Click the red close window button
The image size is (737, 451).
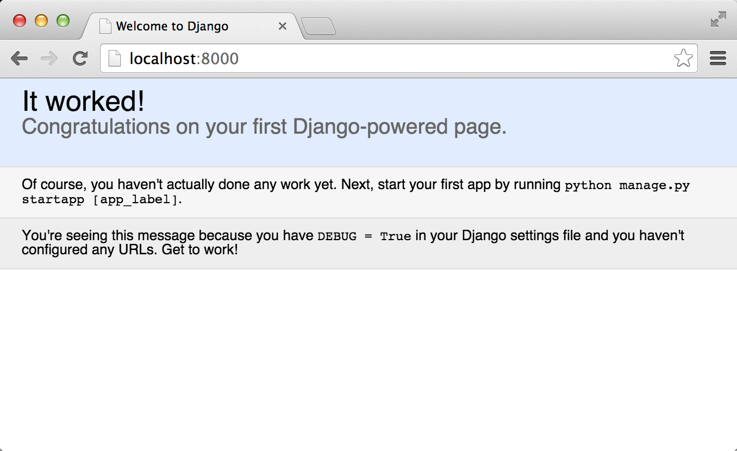coord(20,21)
